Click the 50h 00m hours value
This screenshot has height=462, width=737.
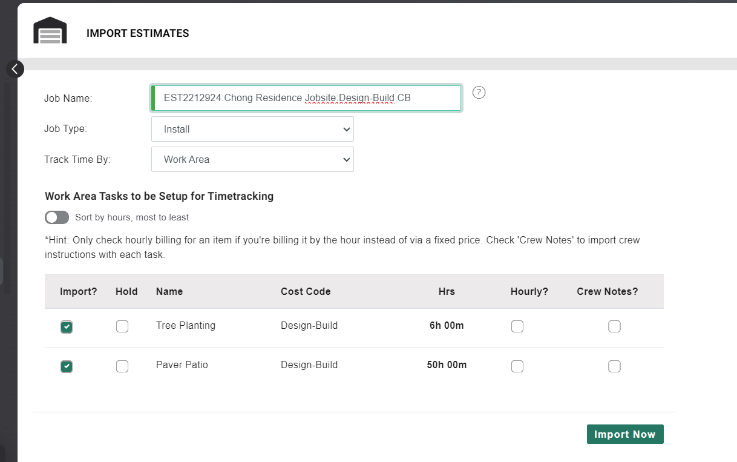pyautogui.click(x=447, y=365)
